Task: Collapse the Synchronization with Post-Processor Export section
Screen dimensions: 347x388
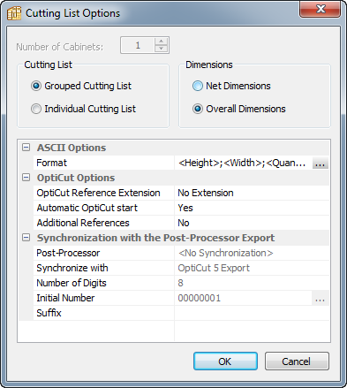Action: click(26, 238)
